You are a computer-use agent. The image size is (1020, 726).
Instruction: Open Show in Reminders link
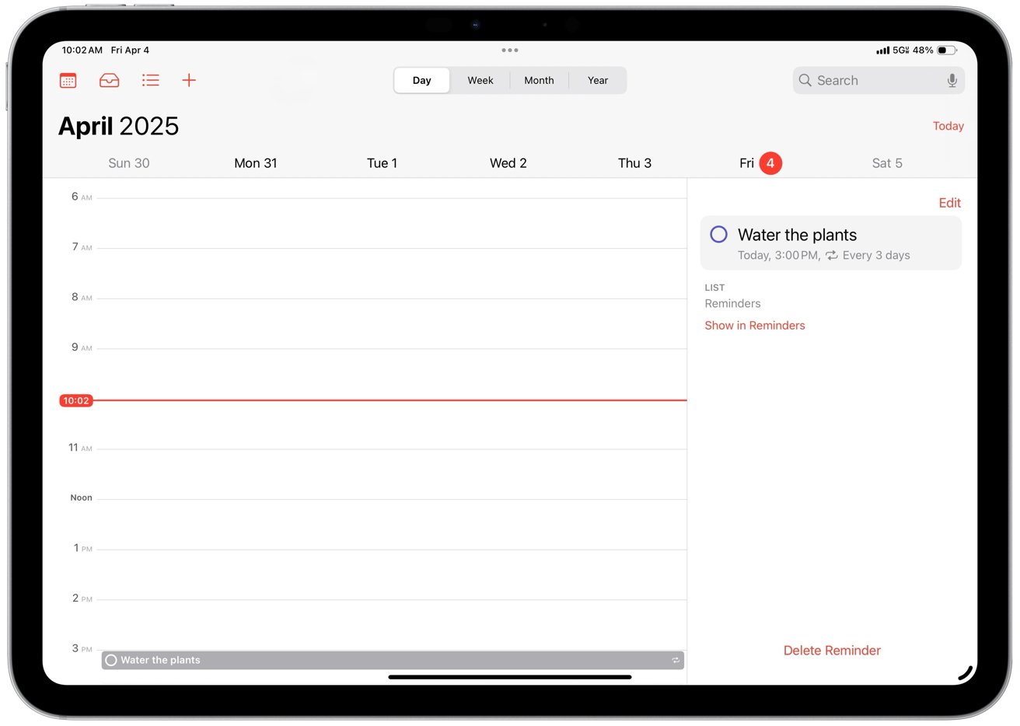point(755,326)
